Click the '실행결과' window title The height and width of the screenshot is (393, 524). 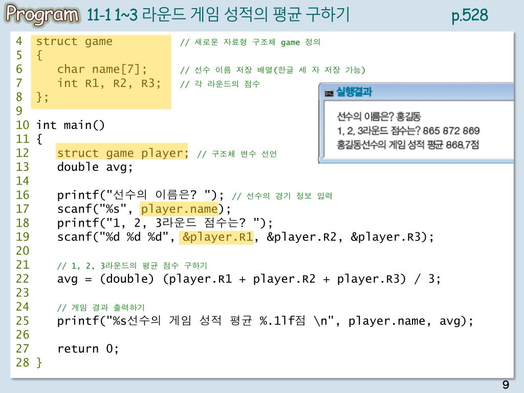[354, 92]
